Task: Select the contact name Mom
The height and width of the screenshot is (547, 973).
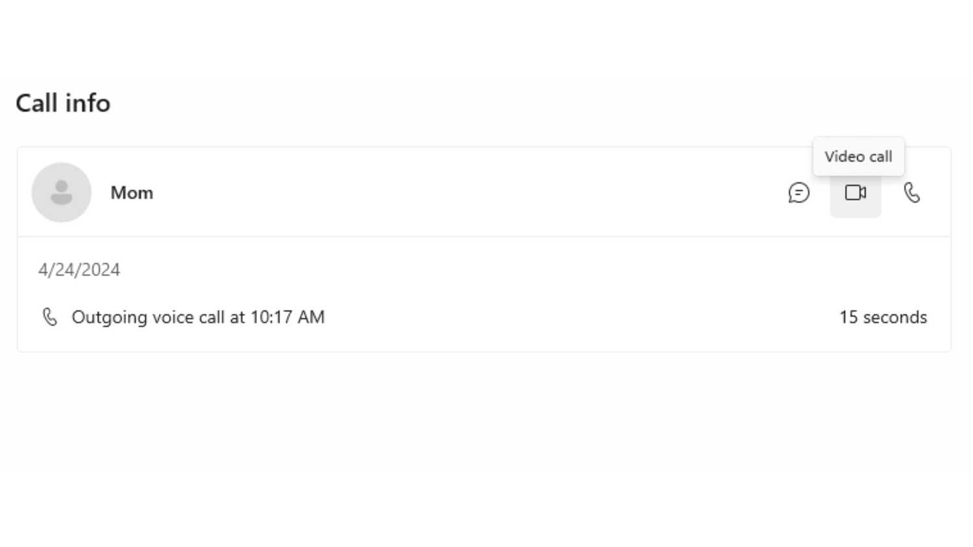Action: coord(132,193)
